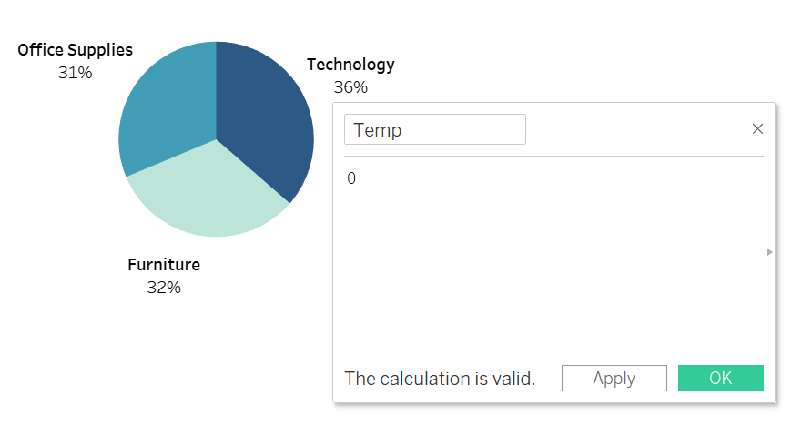Image resolution: width=792 pixels, height=426 pixels.
Task: Click the calculation is valid message
Action: 440,379
